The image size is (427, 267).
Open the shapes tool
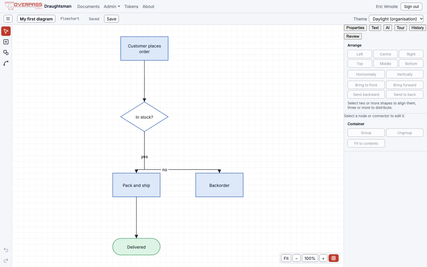coord(6,53)
